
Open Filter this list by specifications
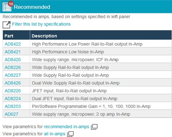click(x=41, y=24)
